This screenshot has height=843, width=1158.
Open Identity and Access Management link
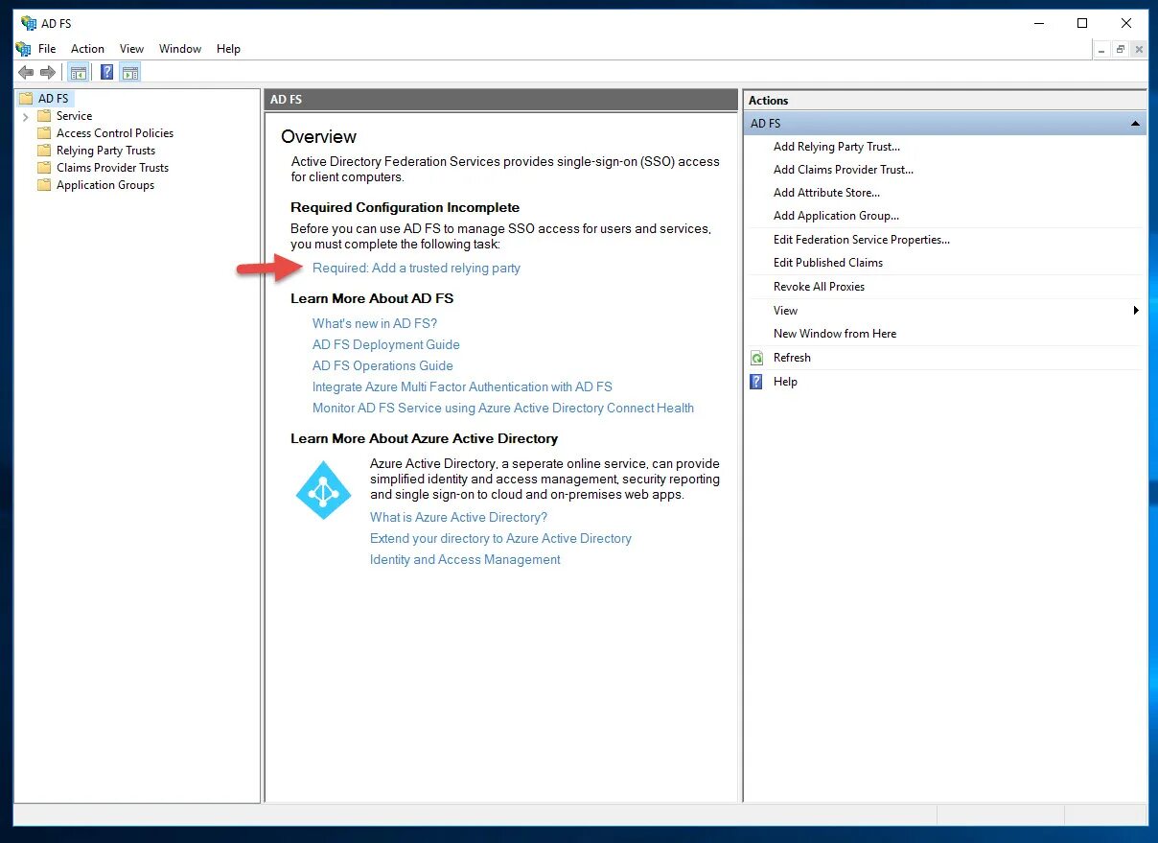point(465,560)
